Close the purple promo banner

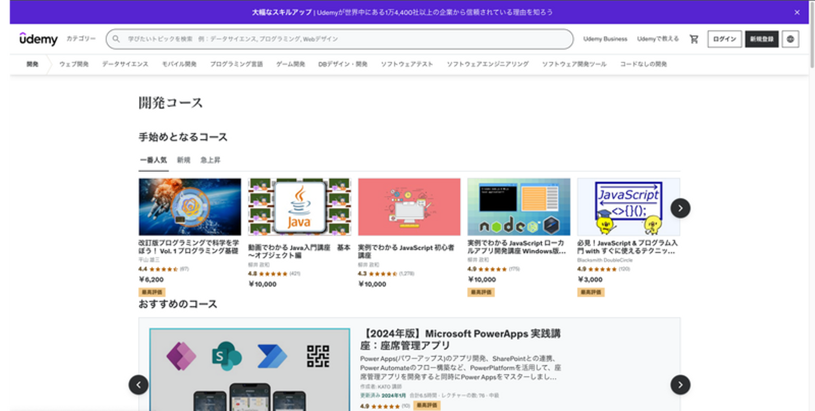tap(797, 12)
